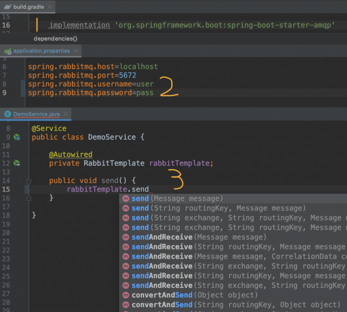Click line number 15 in DemoService.java gutter

click(x=6, y=189)
